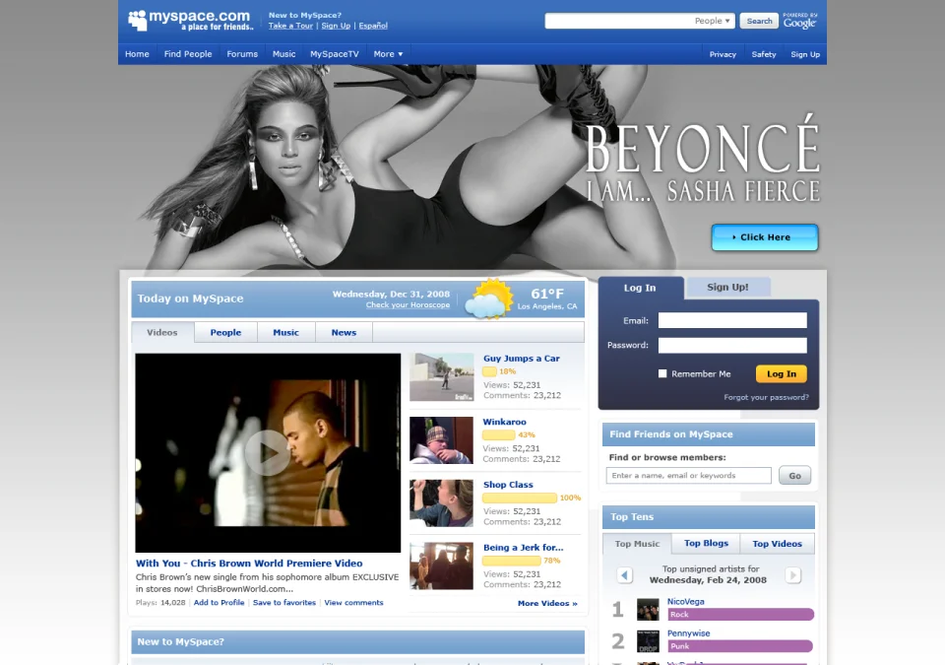
Task: Open the More Videos » link
Action: pyautogui.click(x=547, y=603)
